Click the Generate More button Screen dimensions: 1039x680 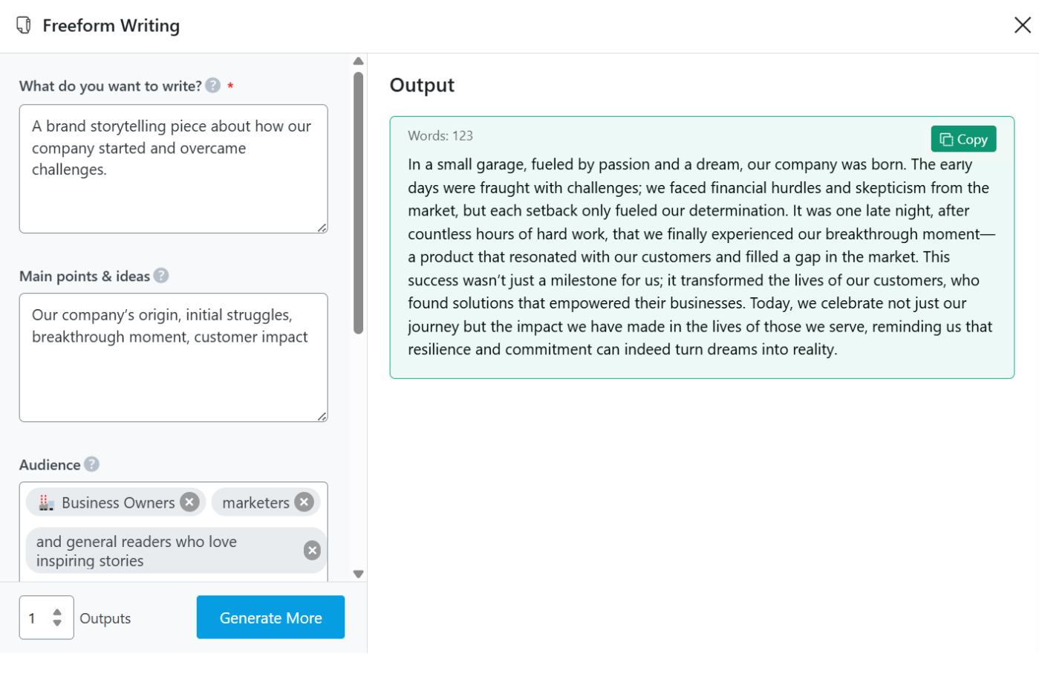click(x=270, y=618)
